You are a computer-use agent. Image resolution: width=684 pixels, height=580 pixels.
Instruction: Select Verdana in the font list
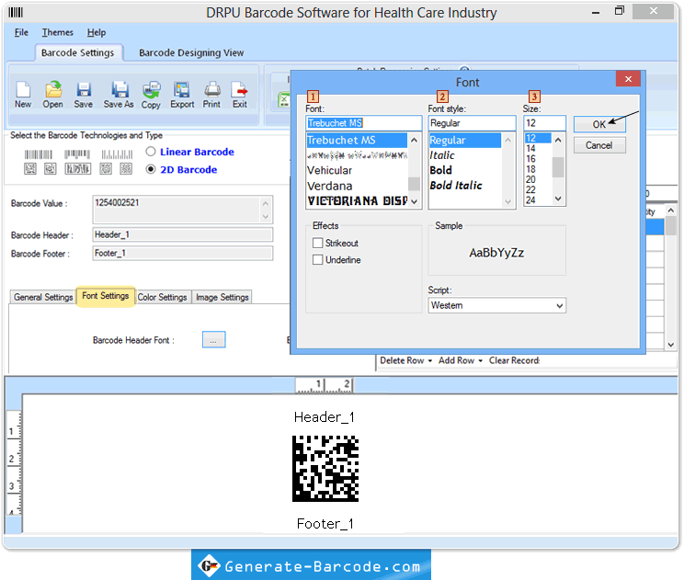point(357,187)
